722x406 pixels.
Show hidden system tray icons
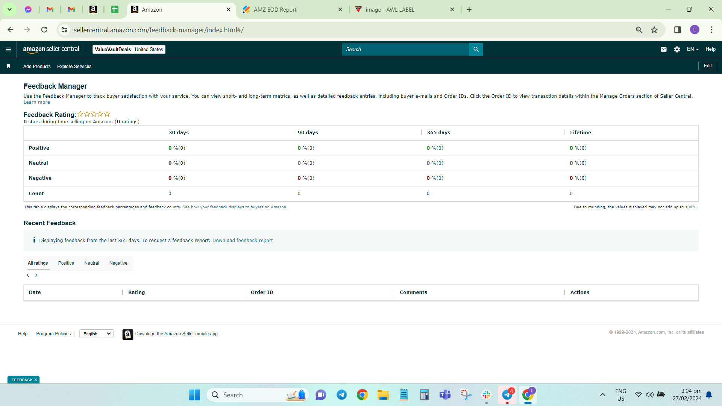pyautogui.click(x=602, y=395)
